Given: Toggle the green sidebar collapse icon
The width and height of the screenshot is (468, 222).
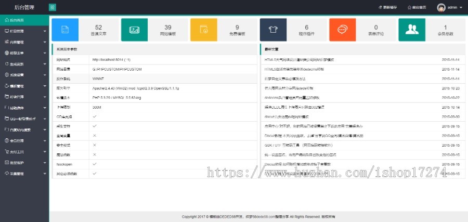Looking at the screenshot, I should (53, 7).
